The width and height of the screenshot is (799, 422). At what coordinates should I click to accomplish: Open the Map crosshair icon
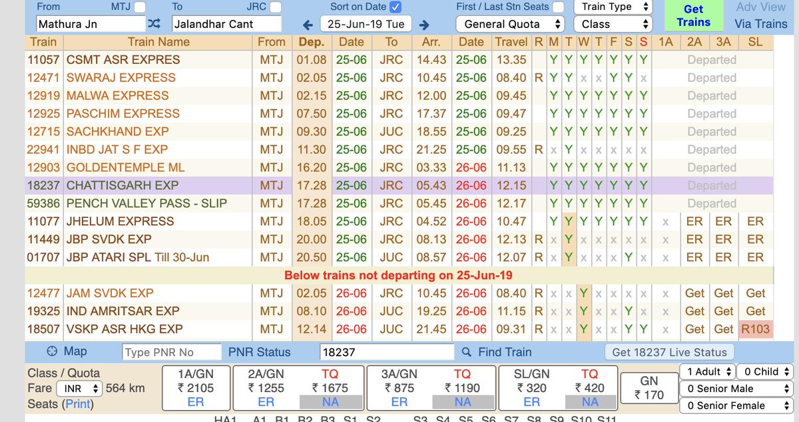(53, 352)
